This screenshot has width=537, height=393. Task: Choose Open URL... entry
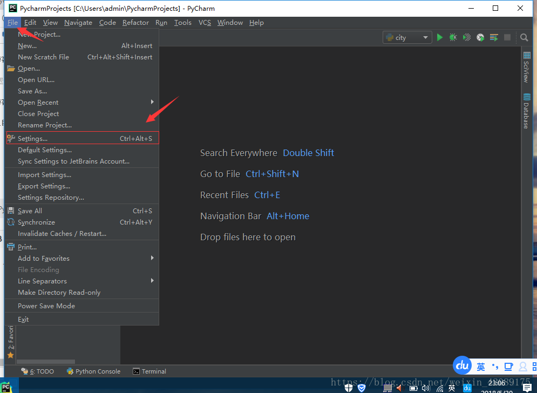[x=82, y=80]
